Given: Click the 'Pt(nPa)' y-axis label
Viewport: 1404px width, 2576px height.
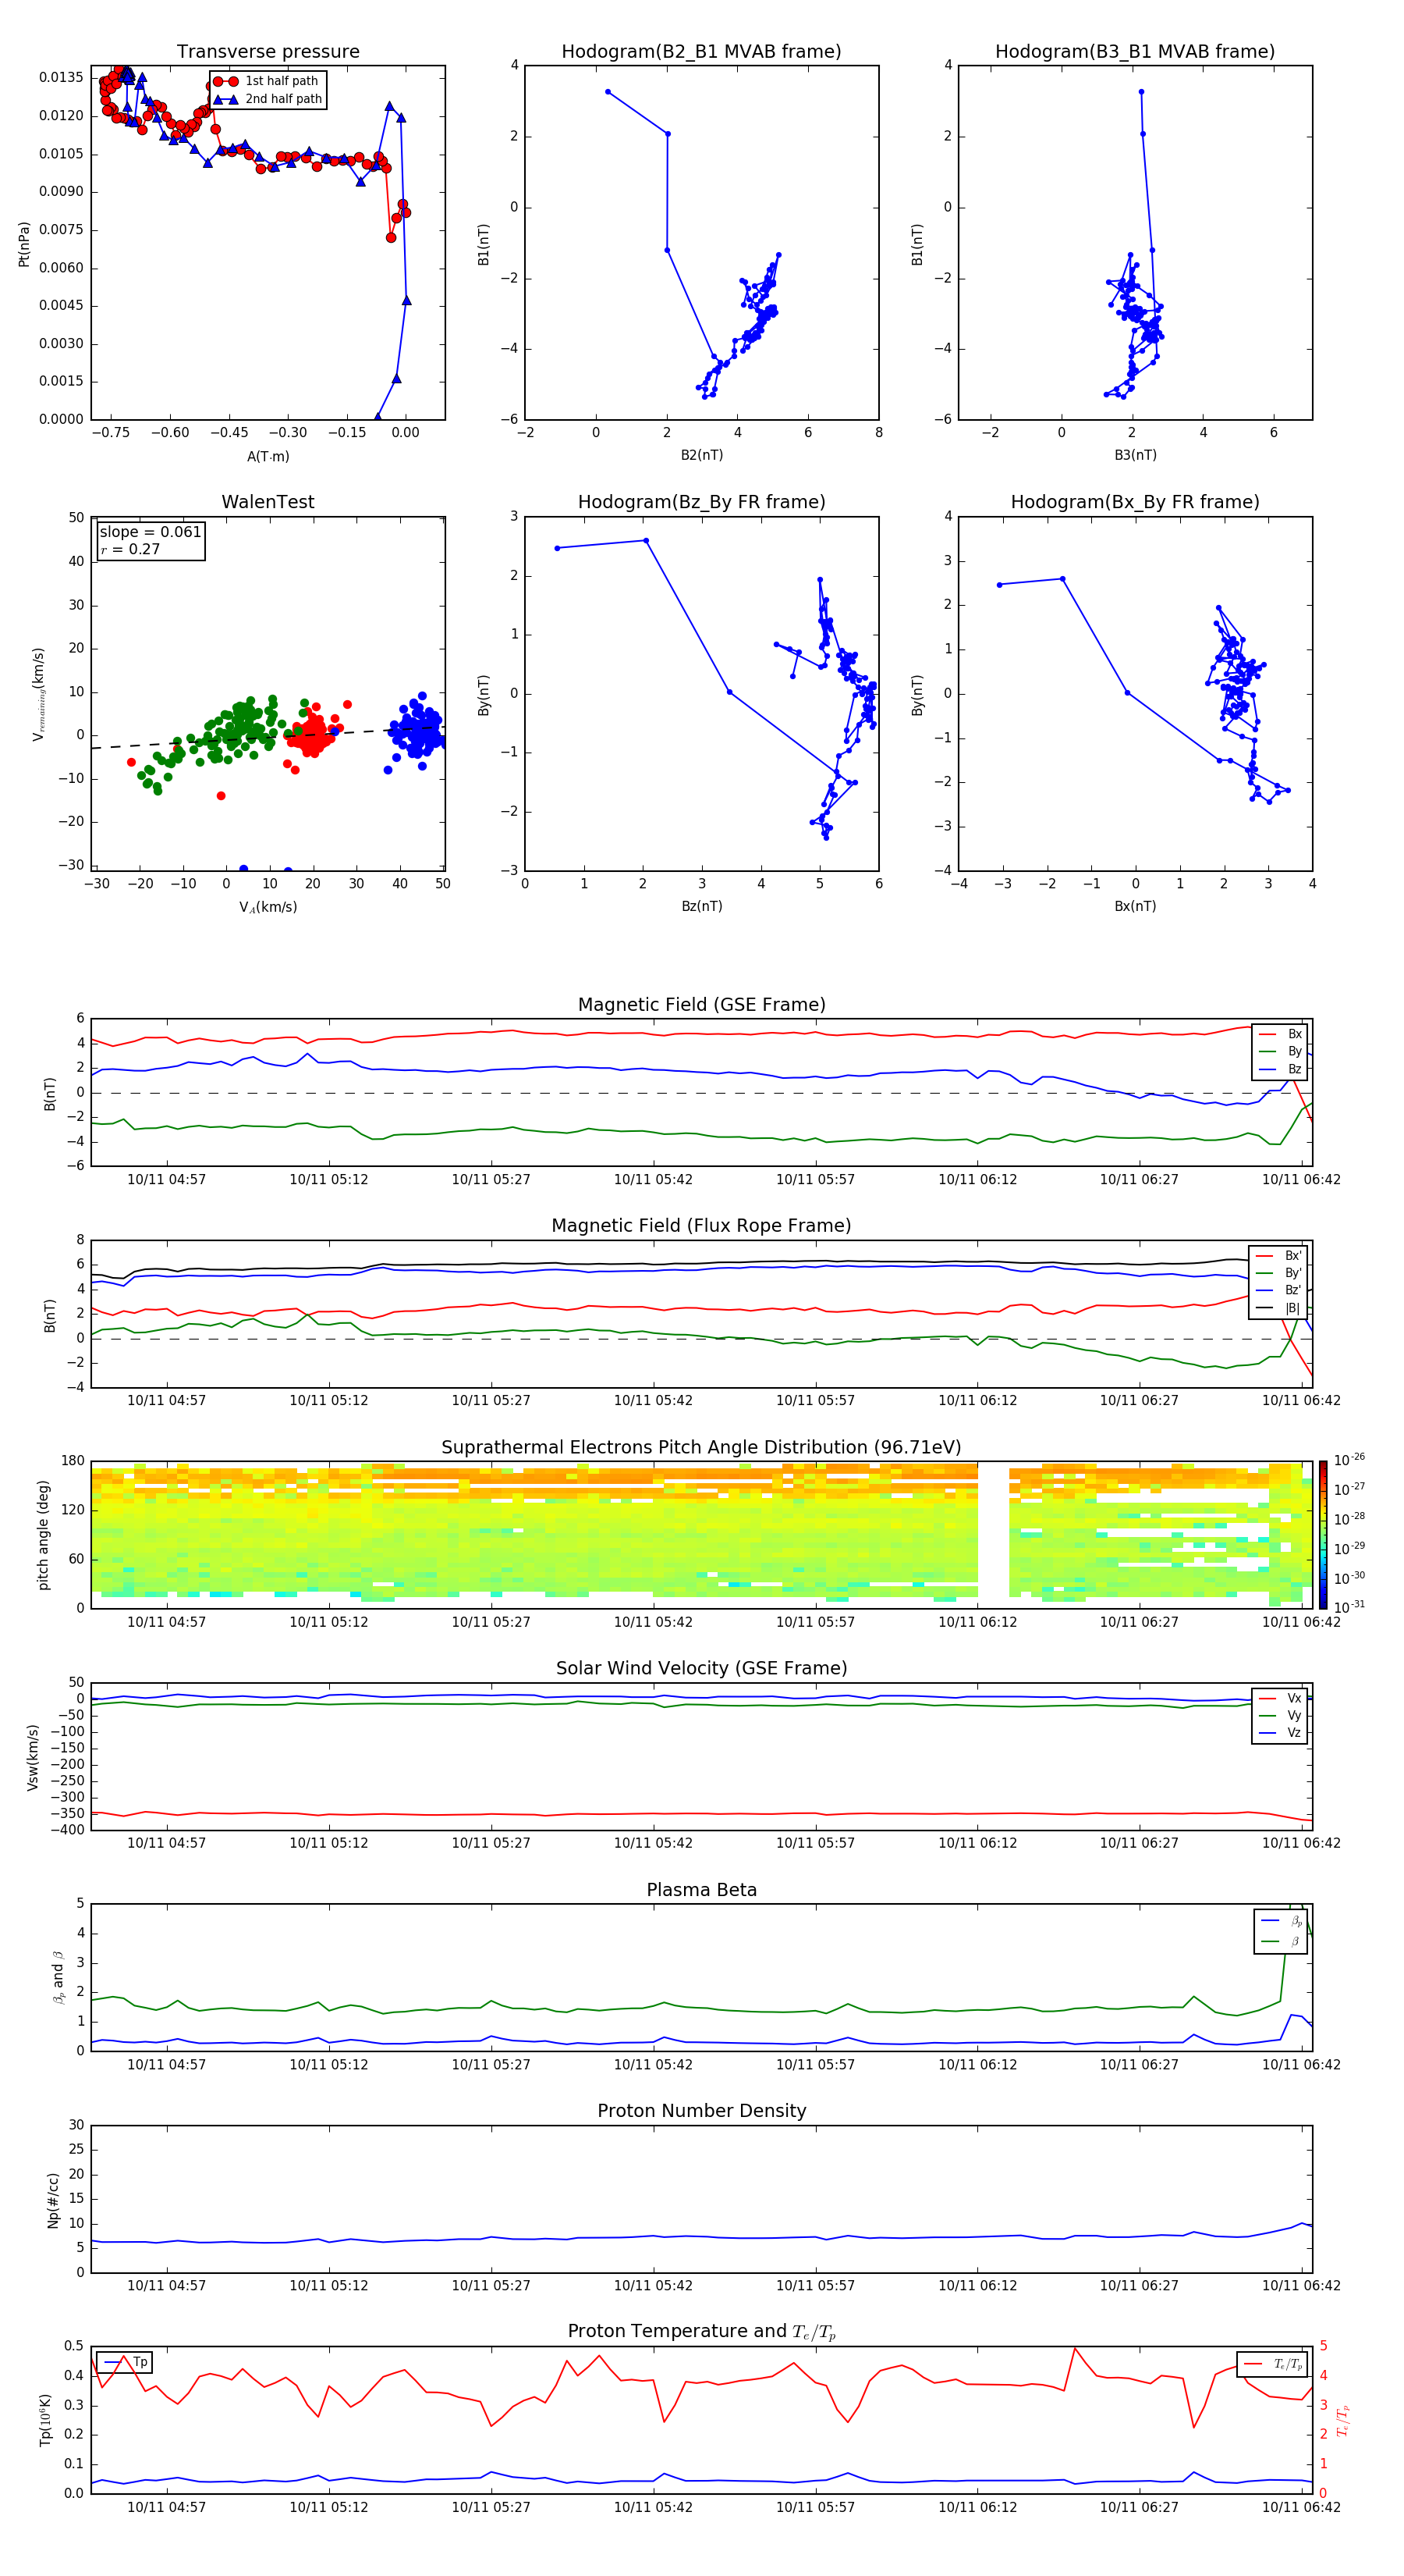Looking at the screenshot, I should coord(24,244).
